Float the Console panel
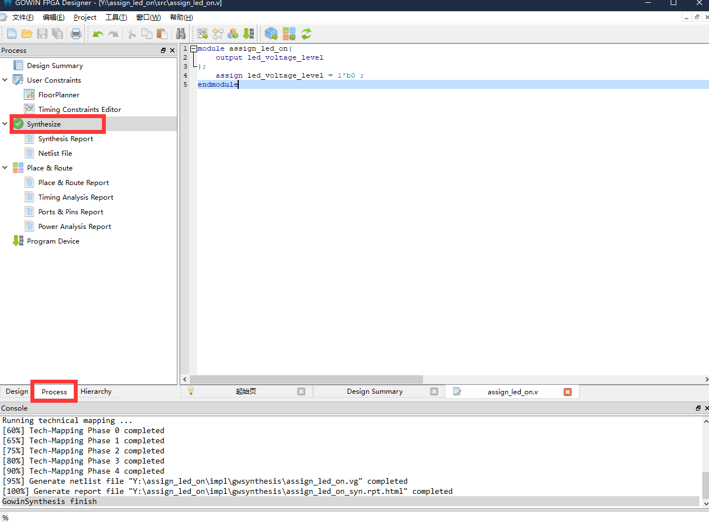 (698, 408)
